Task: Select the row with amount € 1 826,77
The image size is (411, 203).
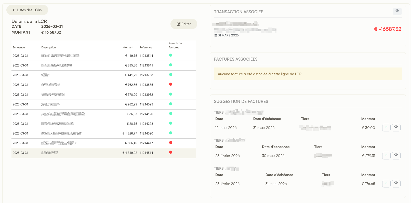Action: coord(104,133)
